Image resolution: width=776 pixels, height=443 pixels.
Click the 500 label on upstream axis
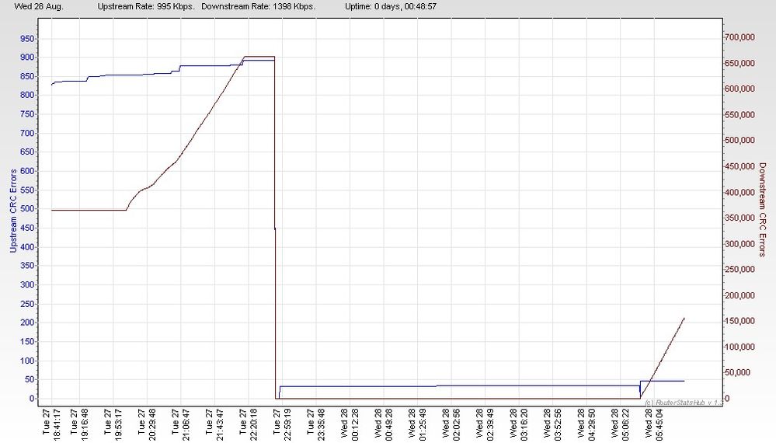pyautogui.click(x=27, y=209)
